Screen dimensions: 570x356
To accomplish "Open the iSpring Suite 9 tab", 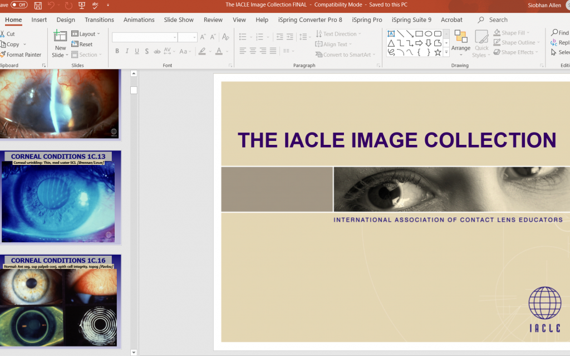I will 411,19.
